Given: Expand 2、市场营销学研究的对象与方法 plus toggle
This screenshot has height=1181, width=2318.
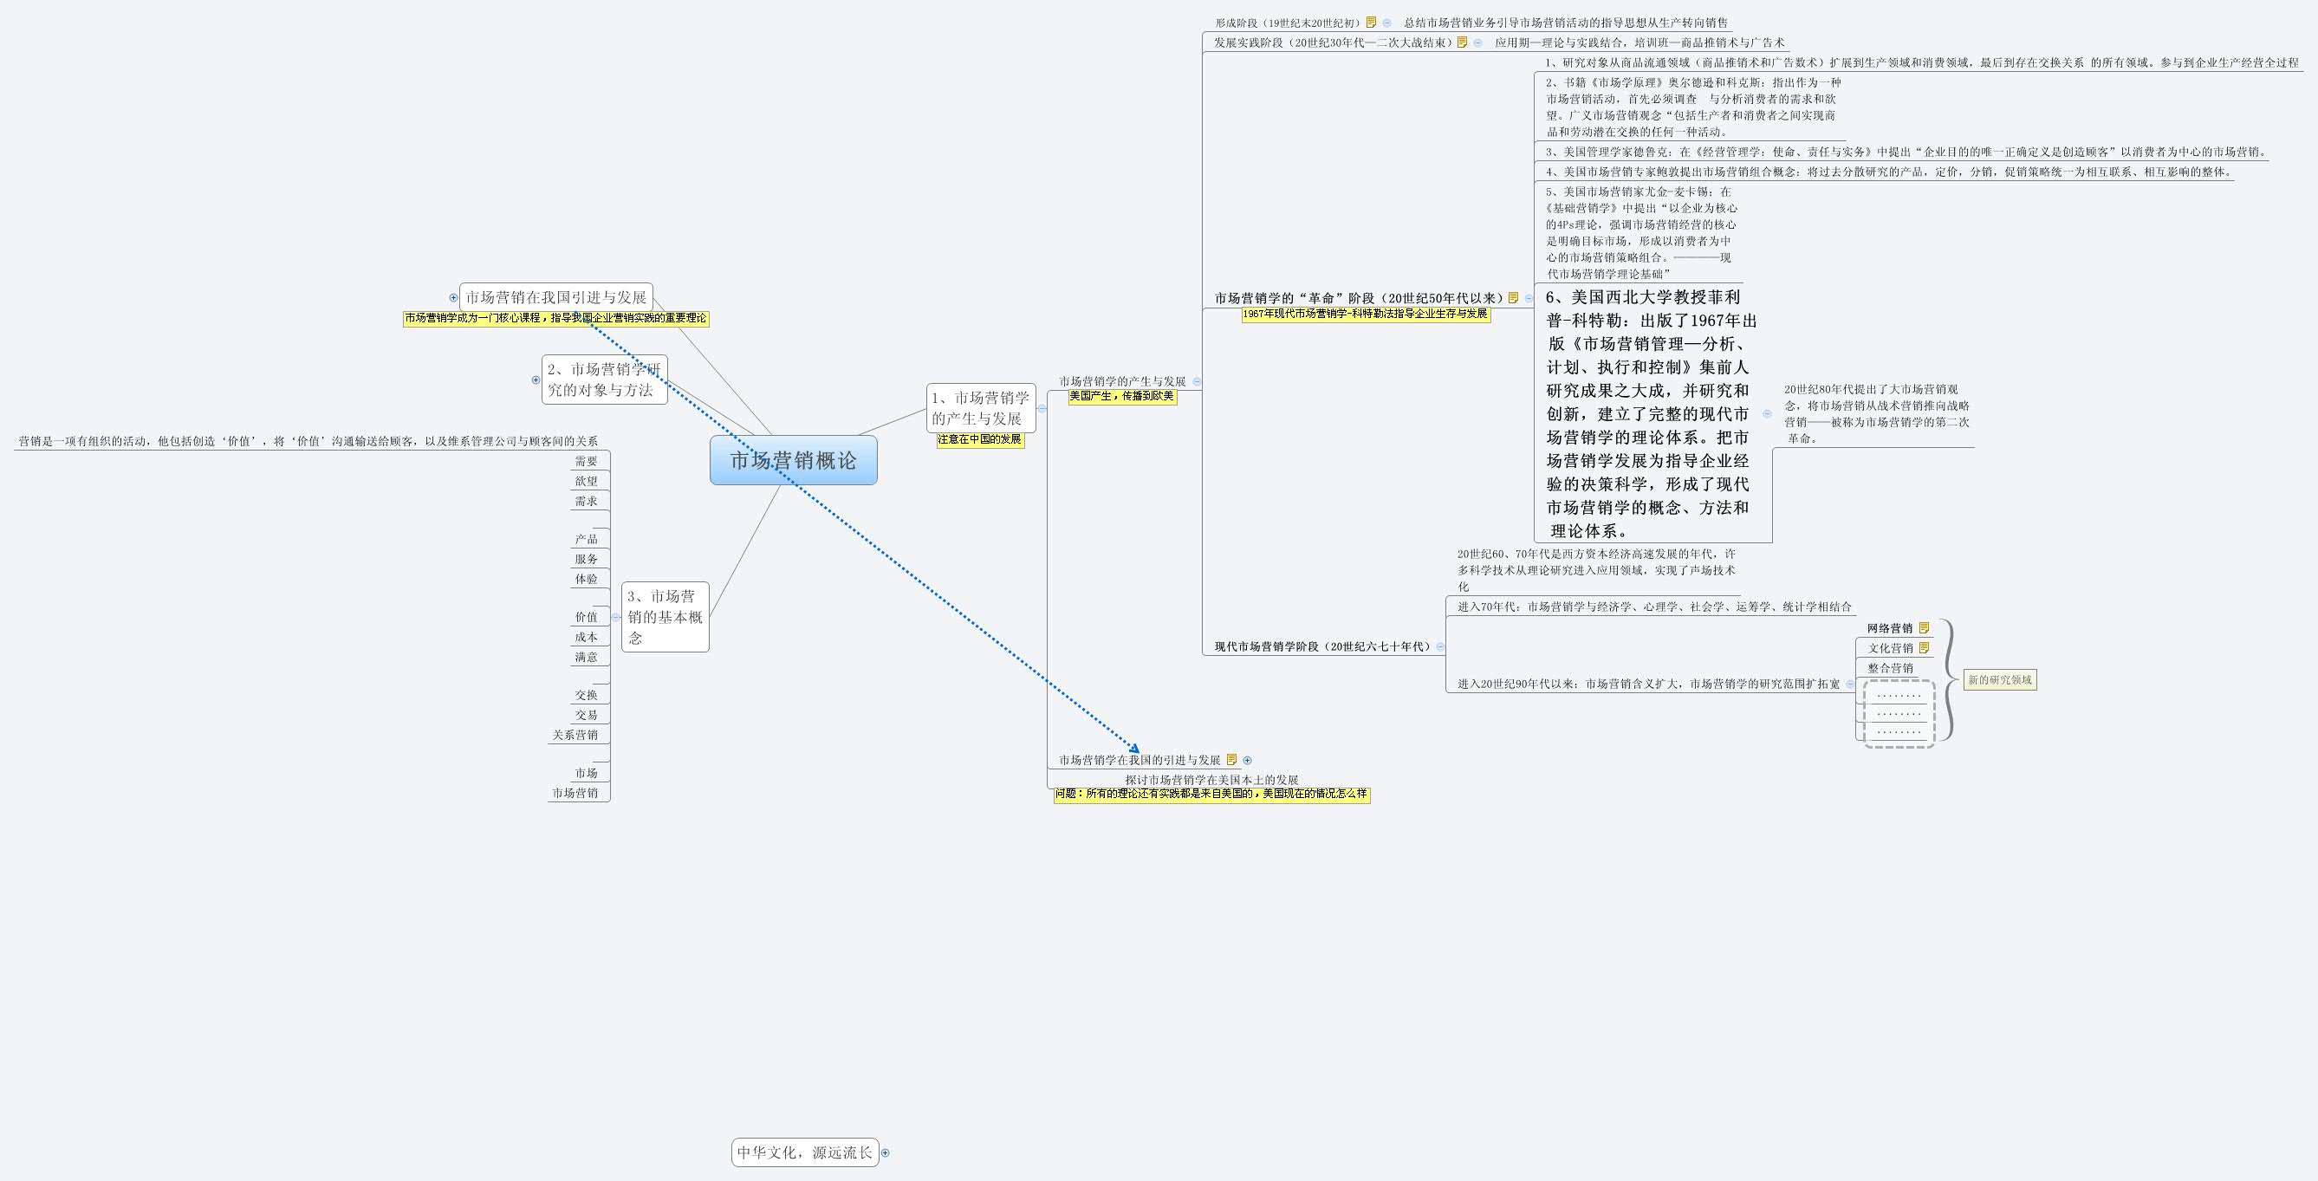Looking at the screenshot, I should [536, 380].
